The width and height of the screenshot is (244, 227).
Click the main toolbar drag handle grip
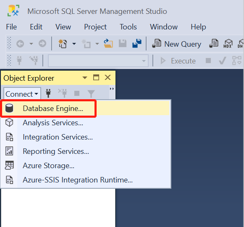coord(9,43)
